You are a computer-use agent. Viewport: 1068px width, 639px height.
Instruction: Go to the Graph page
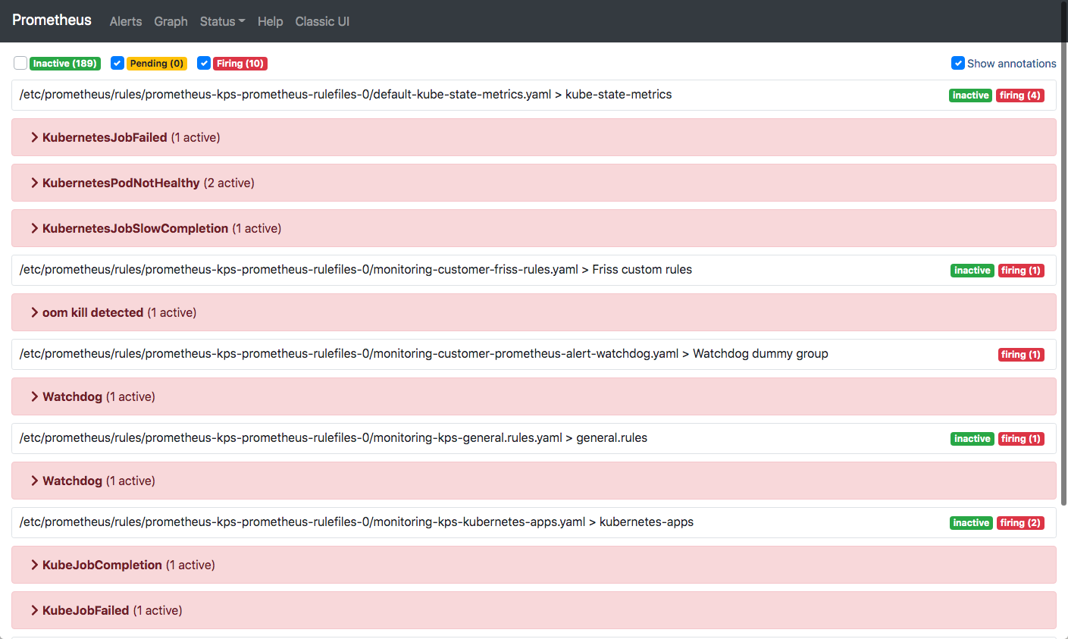[x=171, y=21]
